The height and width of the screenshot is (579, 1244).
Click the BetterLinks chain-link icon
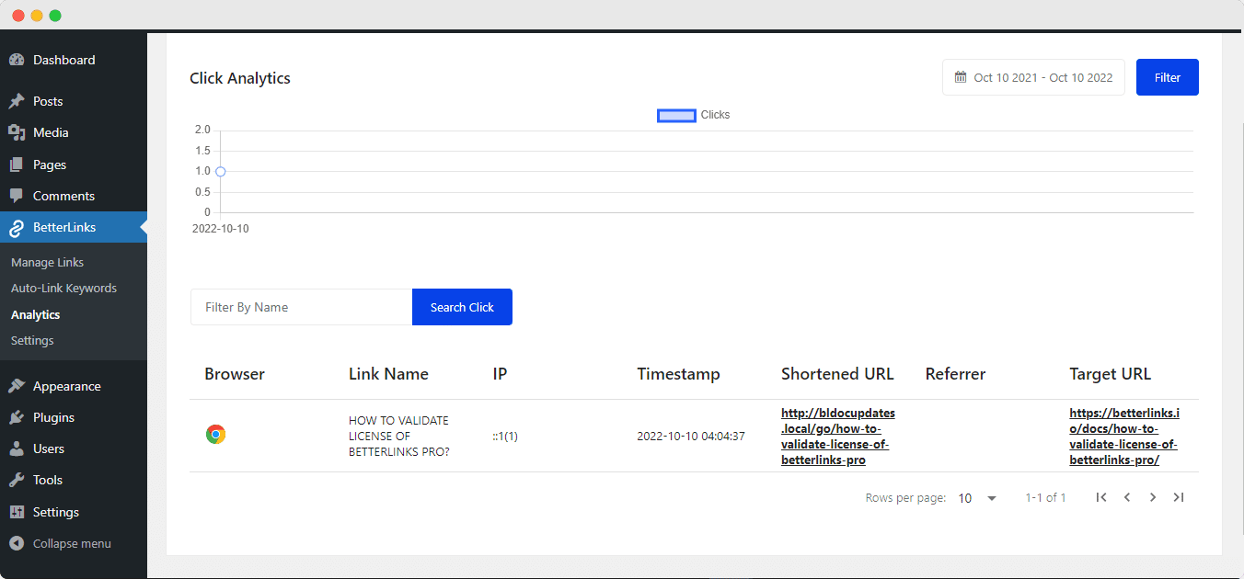(17, 227)
